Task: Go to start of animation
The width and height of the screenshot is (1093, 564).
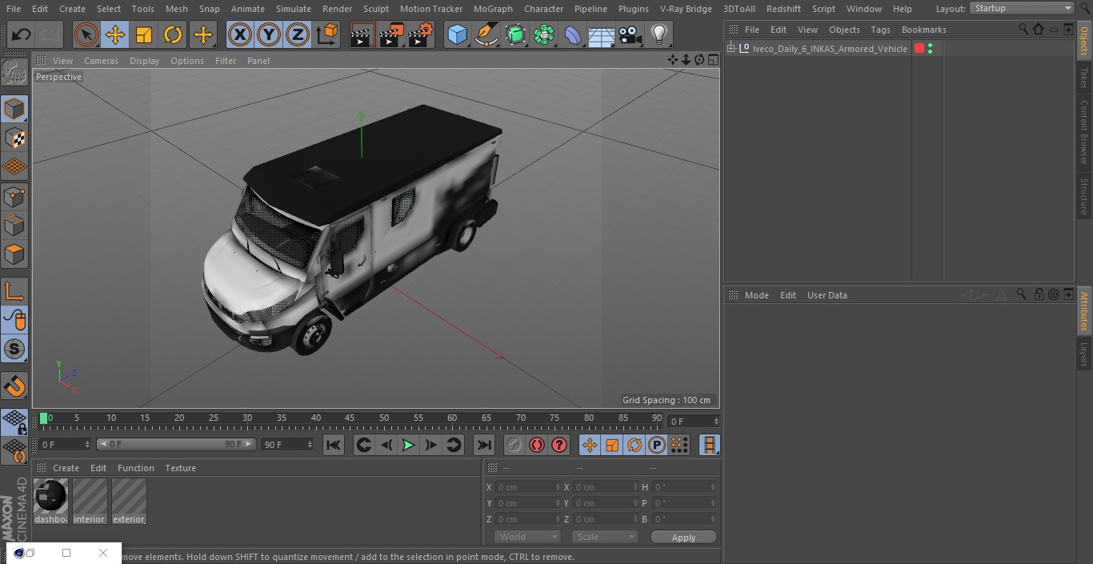Action: click(x=334, y=446)
